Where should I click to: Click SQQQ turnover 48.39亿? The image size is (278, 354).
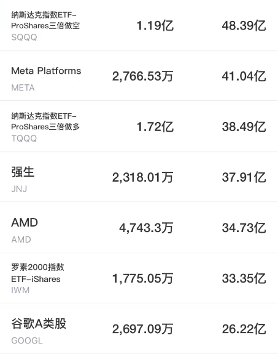click(x=244, y=25)
